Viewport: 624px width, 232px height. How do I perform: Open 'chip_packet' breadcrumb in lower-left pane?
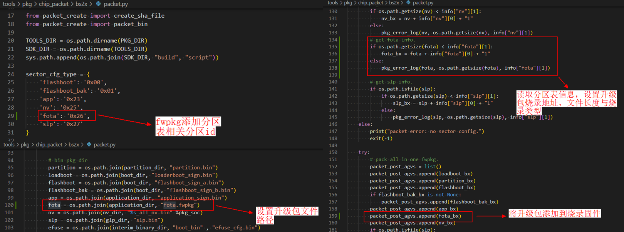49,145
